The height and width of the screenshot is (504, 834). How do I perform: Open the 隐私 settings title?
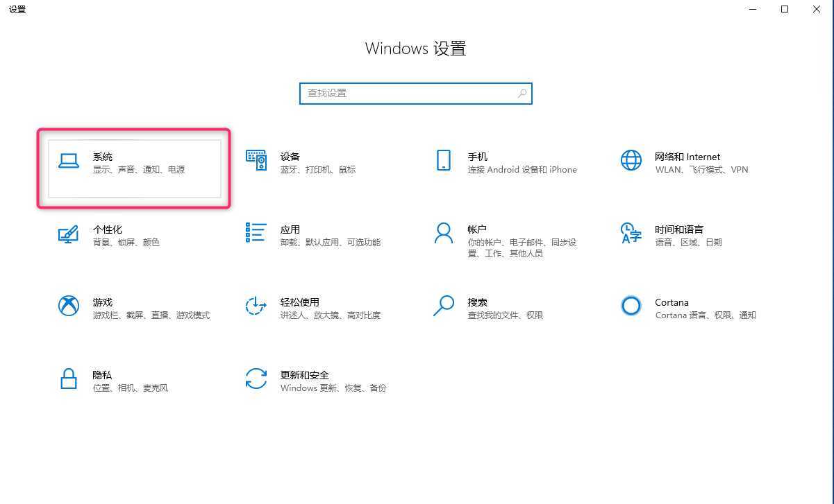pyautogui.click(x=103, y=375)
